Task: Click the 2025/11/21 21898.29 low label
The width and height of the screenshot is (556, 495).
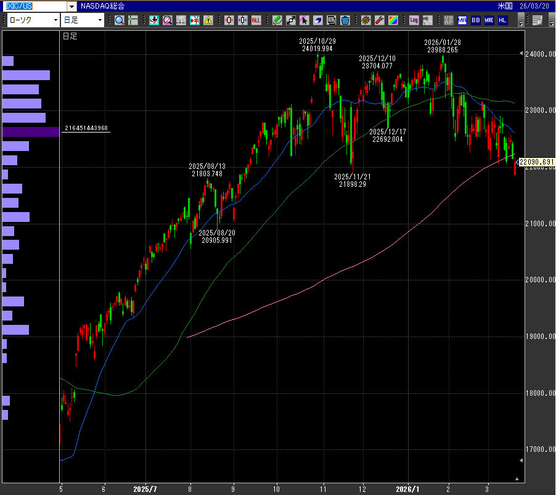Action: click(x=353, y=181)
